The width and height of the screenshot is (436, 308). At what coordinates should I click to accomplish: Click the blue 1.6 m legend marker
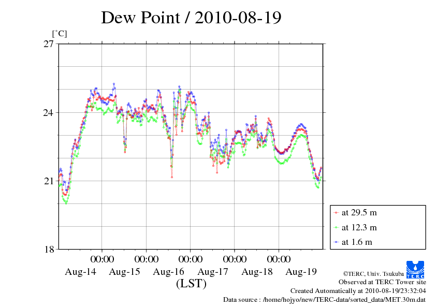336,242
